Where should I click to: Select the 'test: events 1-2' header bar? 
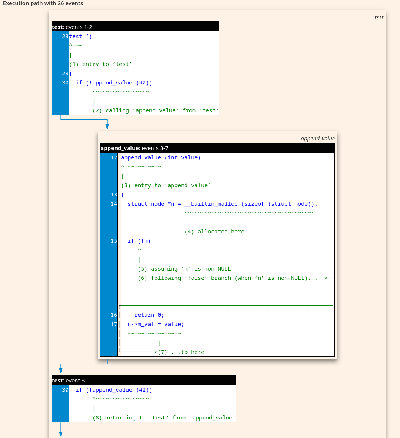pos(135,26)
